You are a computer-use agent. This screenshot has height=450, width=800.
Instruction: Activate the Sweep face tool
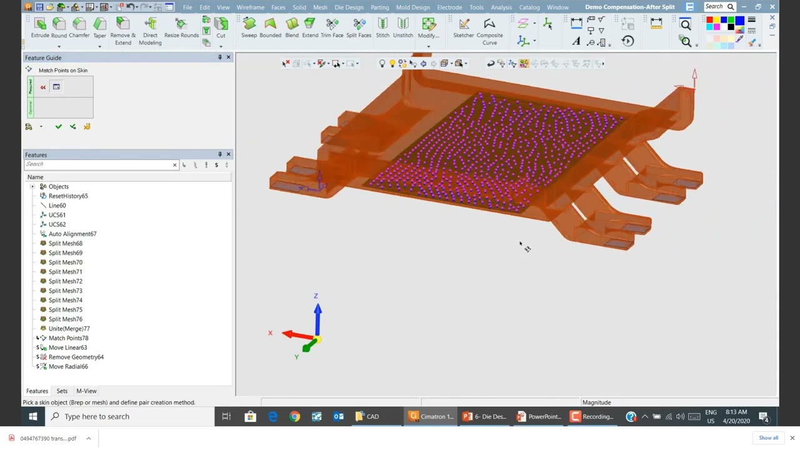[x=249, y=29]
